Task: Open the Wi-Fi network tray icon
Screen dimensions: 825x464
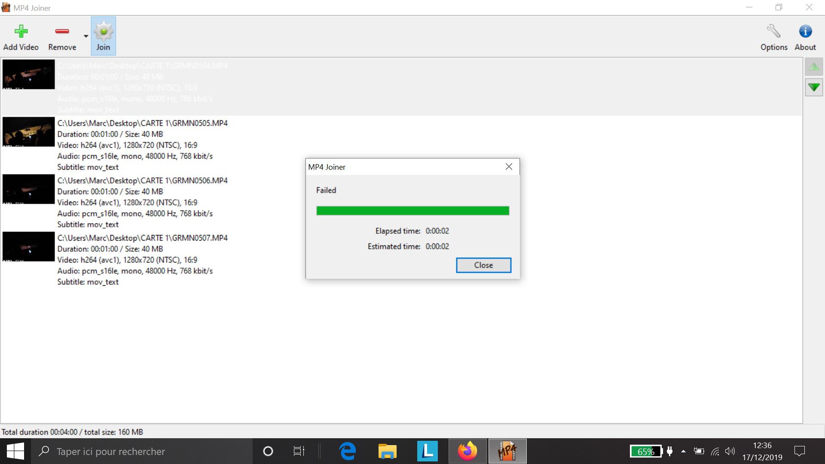Action: [715, 452]
